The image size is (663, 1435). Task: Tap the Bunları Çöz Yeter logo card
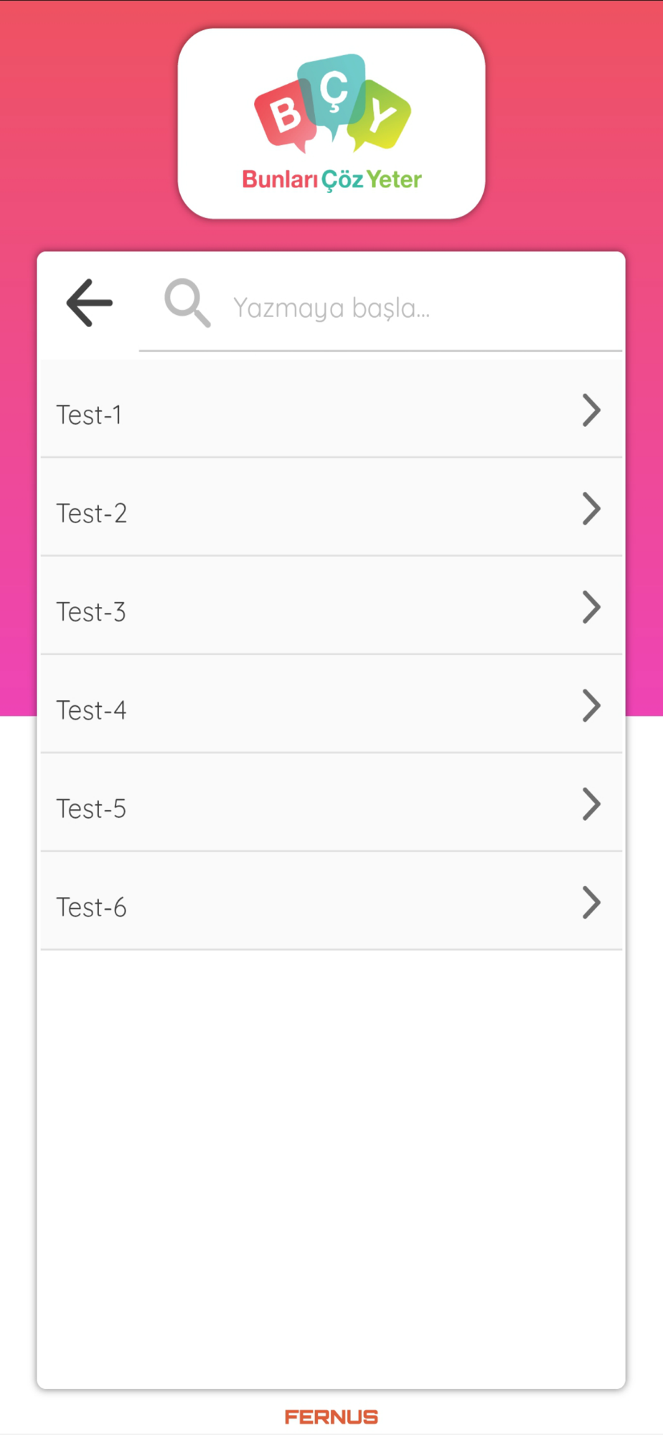click(331, 123)
